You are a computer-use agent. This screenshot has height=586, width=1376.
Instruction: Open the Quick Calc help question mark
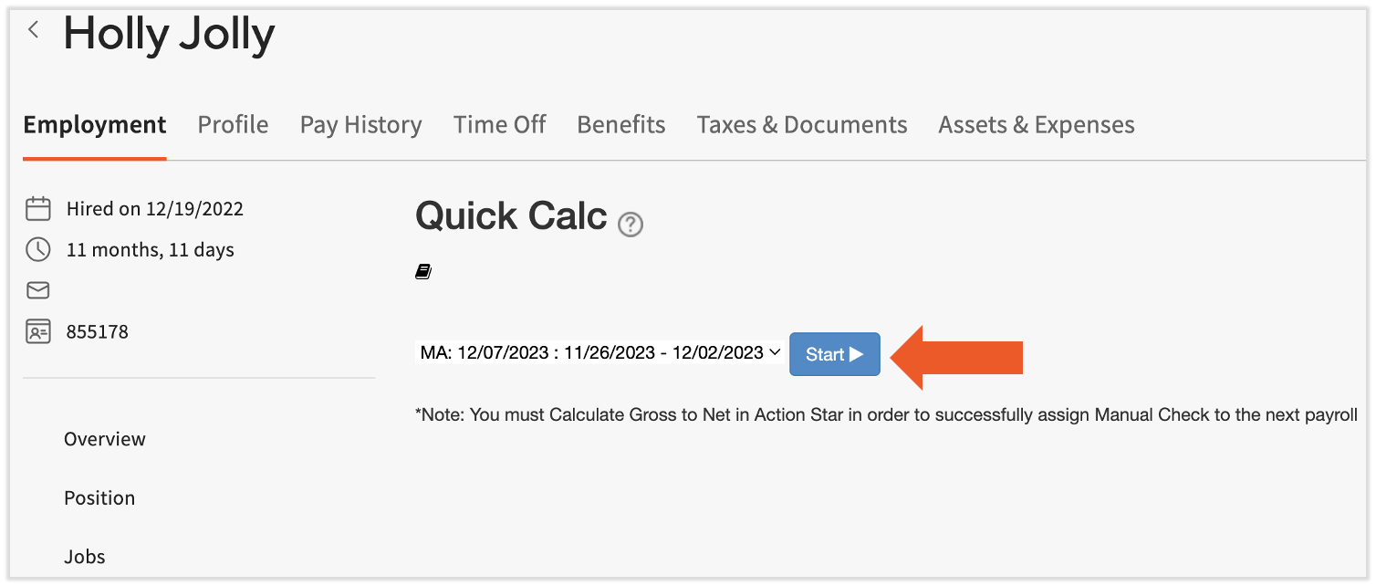pyautogui.click(x=631, y=224)
